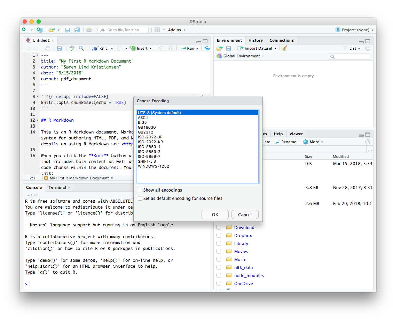The image size is (393, 323).
Task: Click the magnifying glass search icon
Action: pyautogui.click(x=81, y=48)
